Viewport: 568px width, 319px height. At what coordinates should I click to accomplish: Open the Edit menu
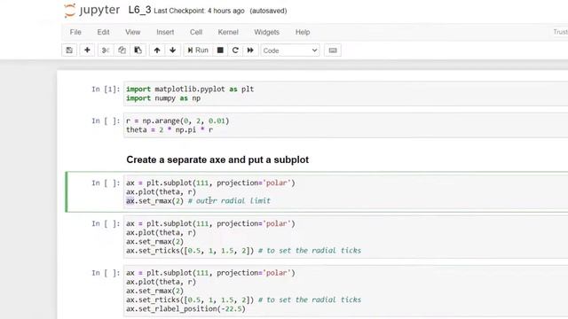point(103,32)
